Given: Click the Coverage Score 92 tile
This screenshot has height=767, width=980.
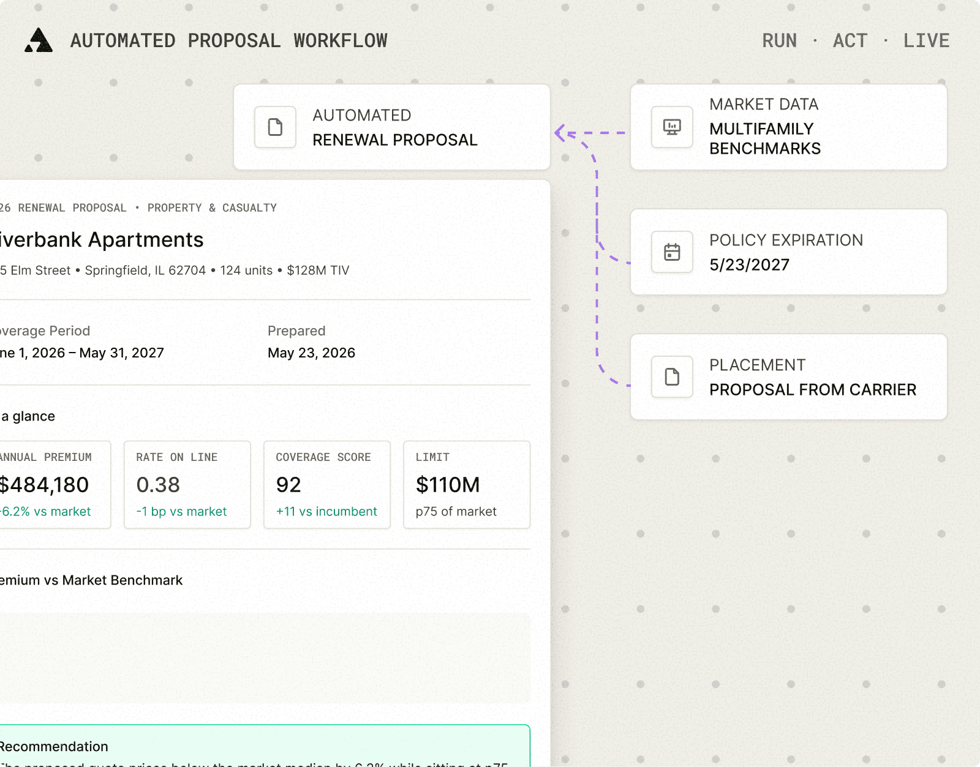Looking at the screenshot, I should (x=327, y=485).
